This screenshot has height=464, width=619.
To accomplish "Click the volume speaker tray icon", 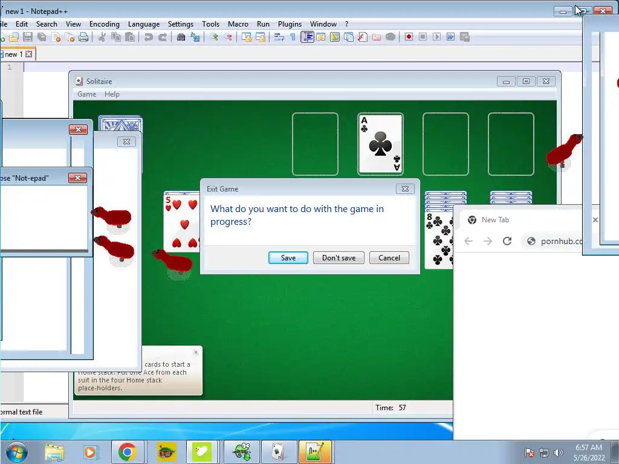I will point(558,453).
